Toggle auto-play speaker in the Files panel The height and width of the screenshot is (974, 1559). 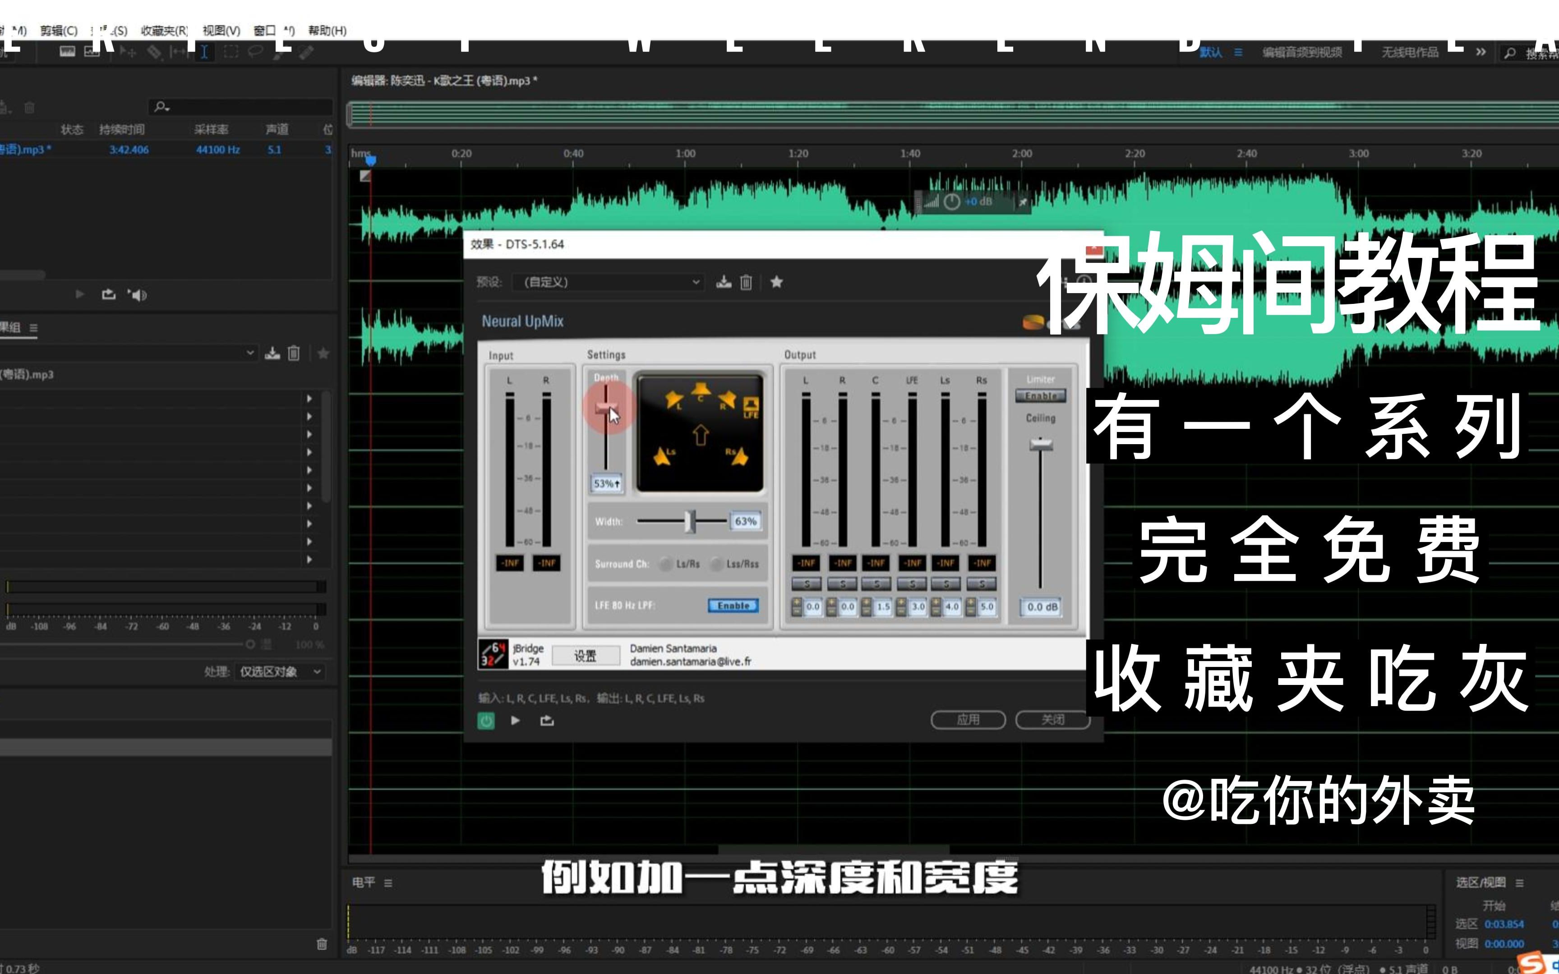click(137, 295)
